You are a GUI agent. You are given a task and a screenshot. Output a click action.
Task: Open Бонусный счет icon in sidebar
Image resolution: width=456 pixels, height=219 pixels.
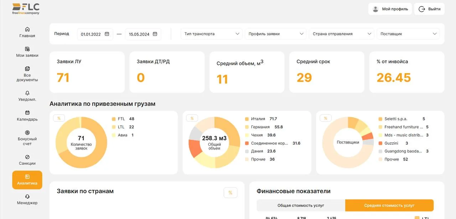click(x=27, y=133)
